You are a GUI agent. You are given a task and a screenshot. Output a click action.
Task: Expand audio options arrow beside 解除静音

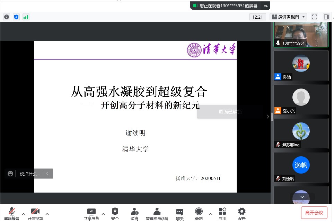(x=24, y=214)
